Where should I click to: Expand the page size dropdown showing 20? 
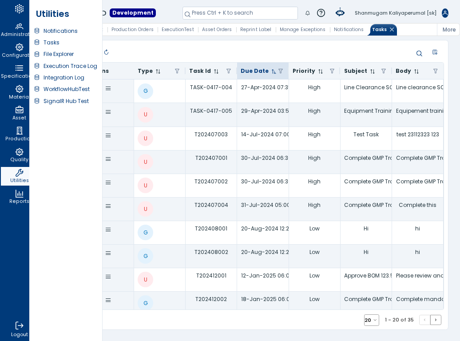(x=371, y=320)
